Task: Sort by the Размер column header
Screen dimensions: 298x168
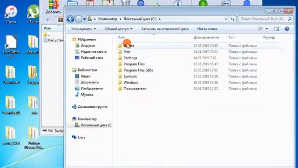Action: pos(269,37)
